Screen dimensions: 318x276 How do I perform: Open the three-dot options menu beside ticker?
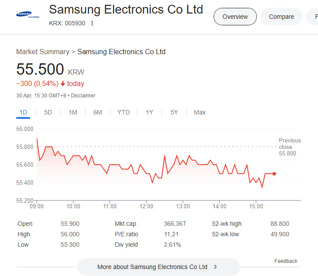(x=92, y=23)
